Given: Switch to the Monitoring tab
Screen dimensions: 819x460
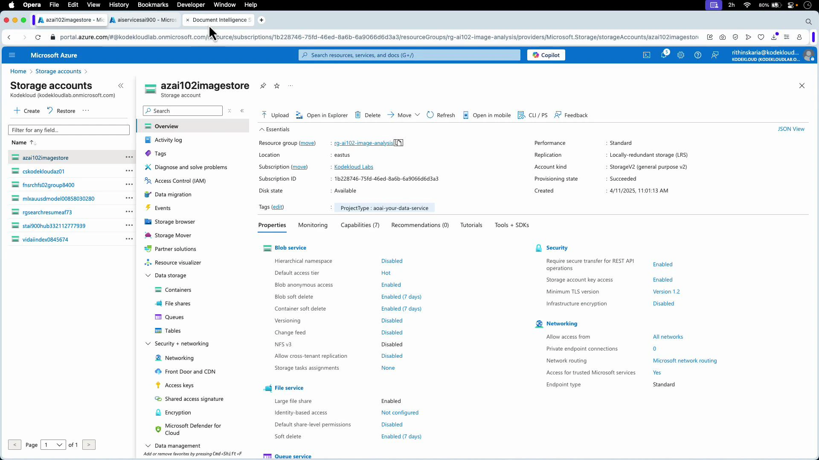Looking at the screenshot, I should 313,225.
